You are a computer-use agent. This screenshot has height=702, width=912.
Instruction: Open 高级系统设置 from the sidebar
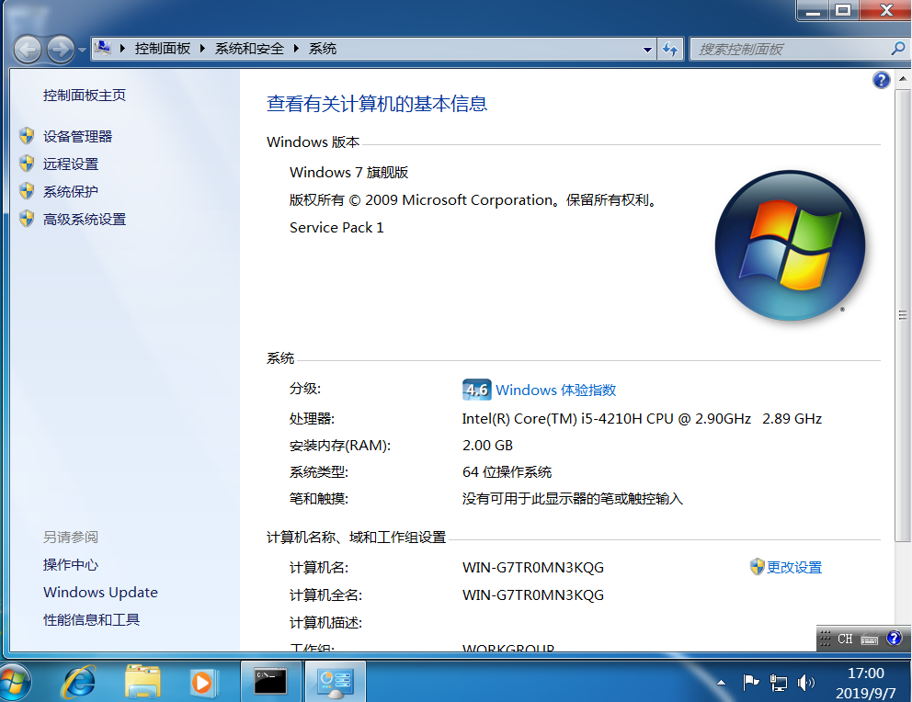[x=85, y=220]
